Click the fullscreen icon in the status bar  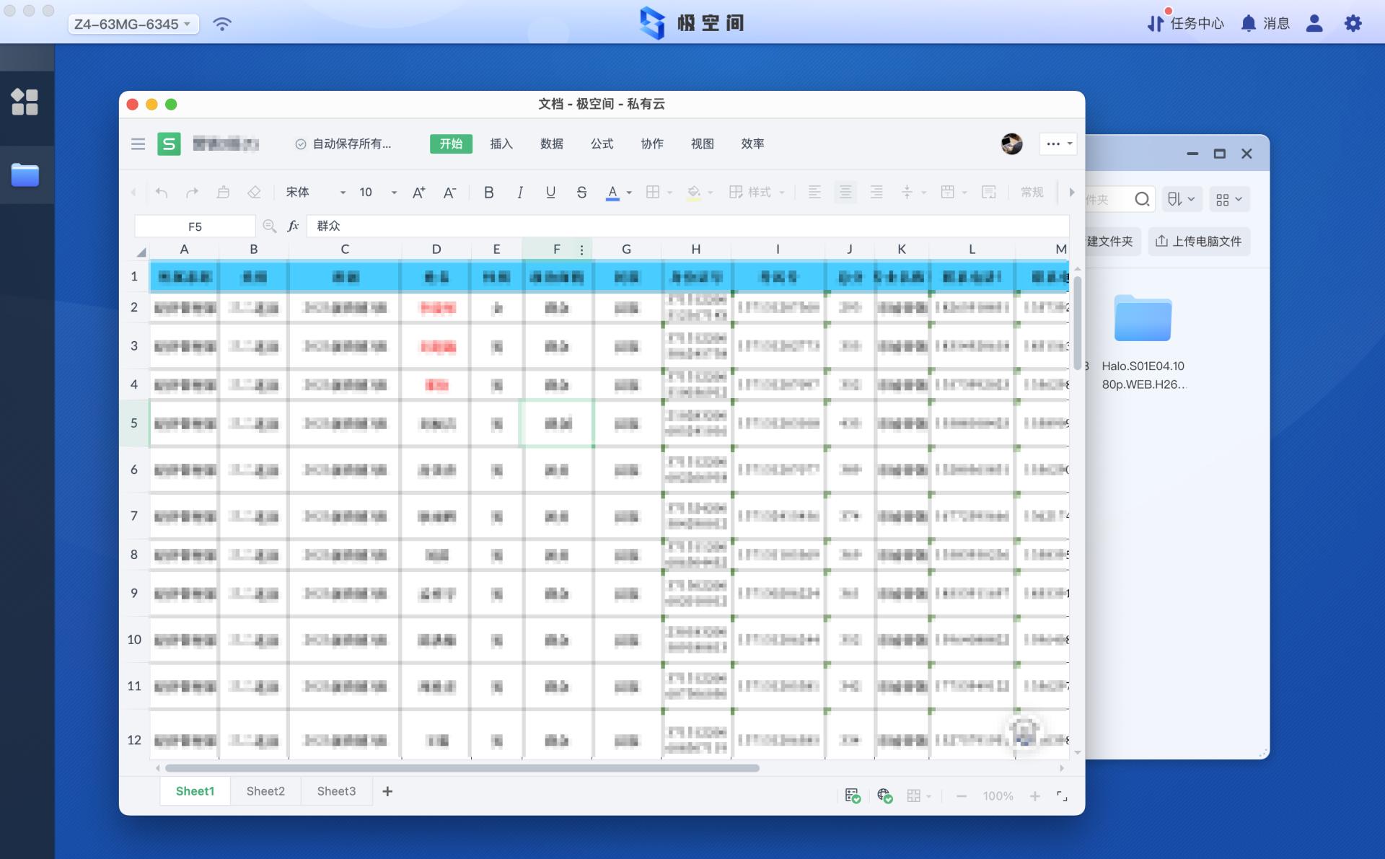pos(1062,796)
